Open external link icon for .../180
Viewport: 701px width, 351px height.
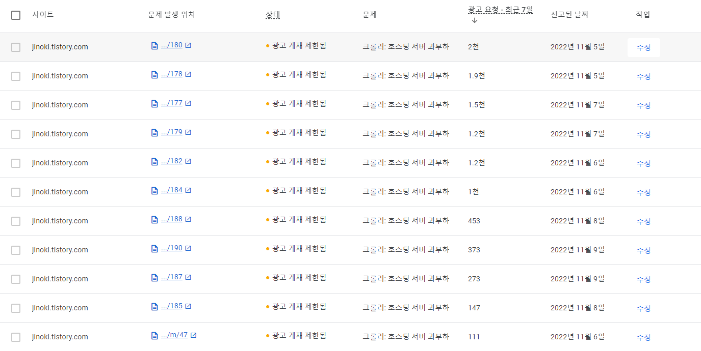188,45
